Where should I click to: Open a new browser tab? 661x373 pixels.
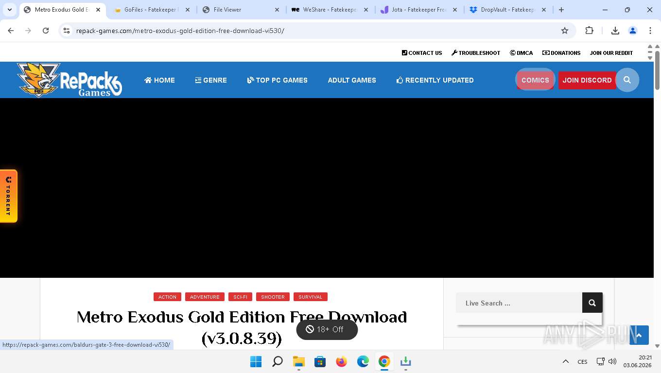pos(561,10)
